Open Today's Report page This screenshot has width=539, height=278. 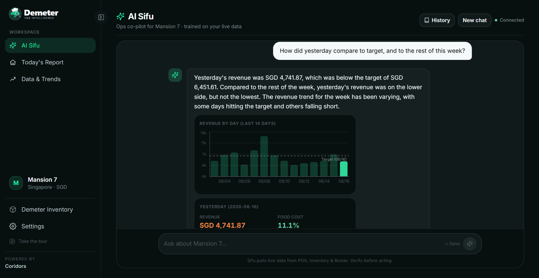point(50,62)
